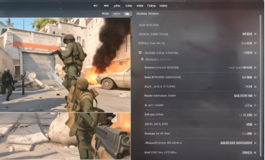Click the diamond-shaped icon under the checkbox row

pyautogui.click(x=142, y=59)
